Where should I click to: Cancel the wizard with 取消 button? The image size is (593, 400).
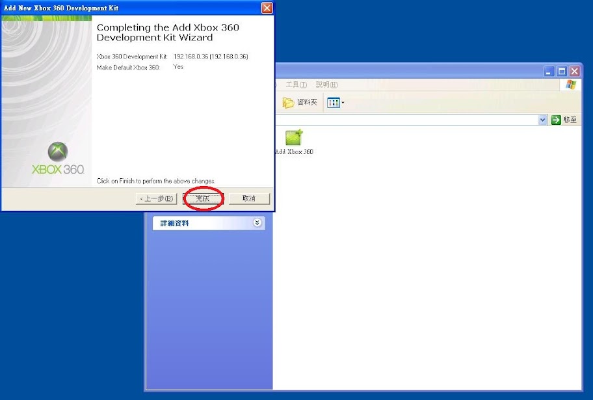click(249, 198)
